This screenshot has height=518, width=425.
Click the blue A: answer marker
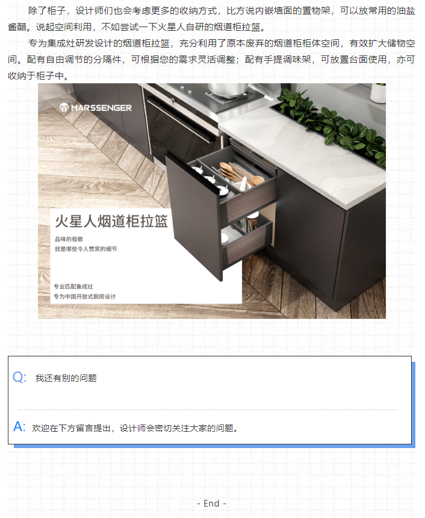click(19, 426)
